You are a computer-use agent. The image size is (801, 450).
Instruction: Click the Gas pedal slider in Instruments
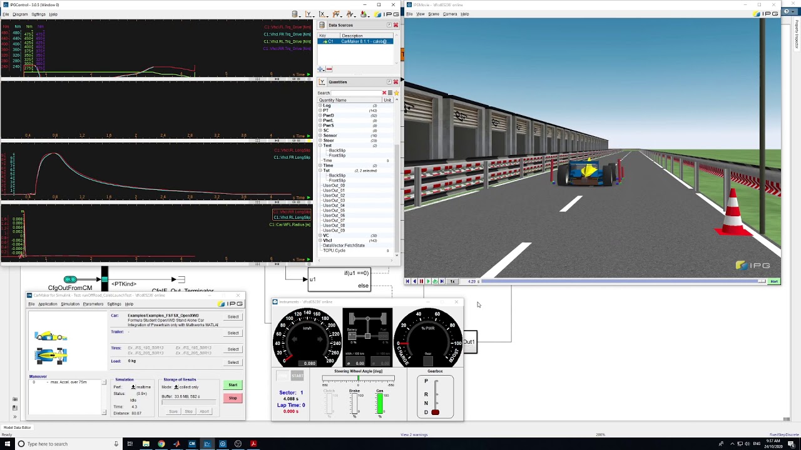(380, 404)
